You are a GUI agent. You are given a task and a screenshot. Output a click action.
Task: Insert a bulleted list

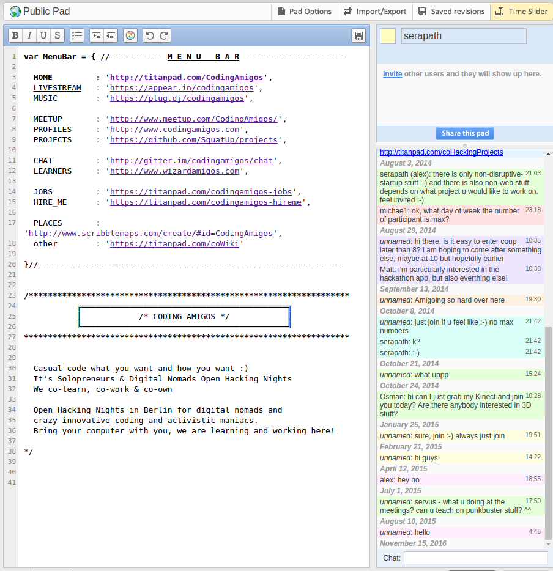(77, 35)
